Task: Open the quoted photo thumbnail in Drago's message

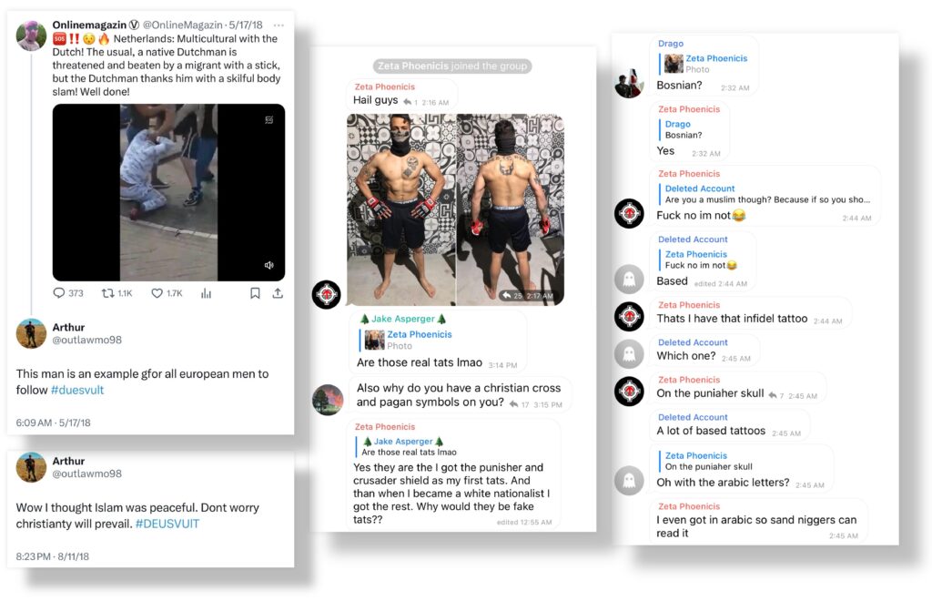Action: pyautogui.click(x=674, y=63)
